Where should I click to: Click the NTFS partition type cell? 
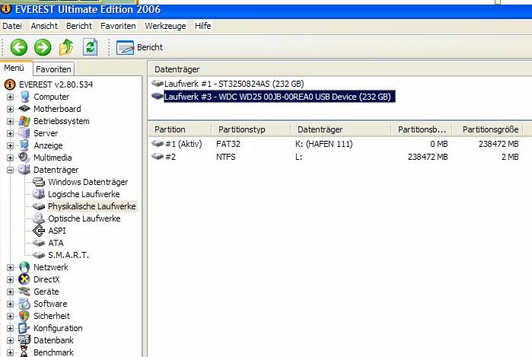click(x=226, y=157)
